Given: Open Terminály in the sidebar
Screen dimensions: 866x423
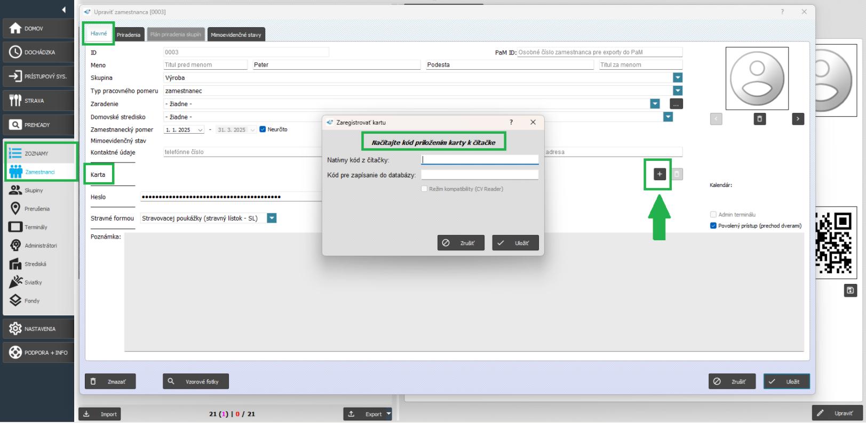Looking at the screenshot, I should pos(35,227).
